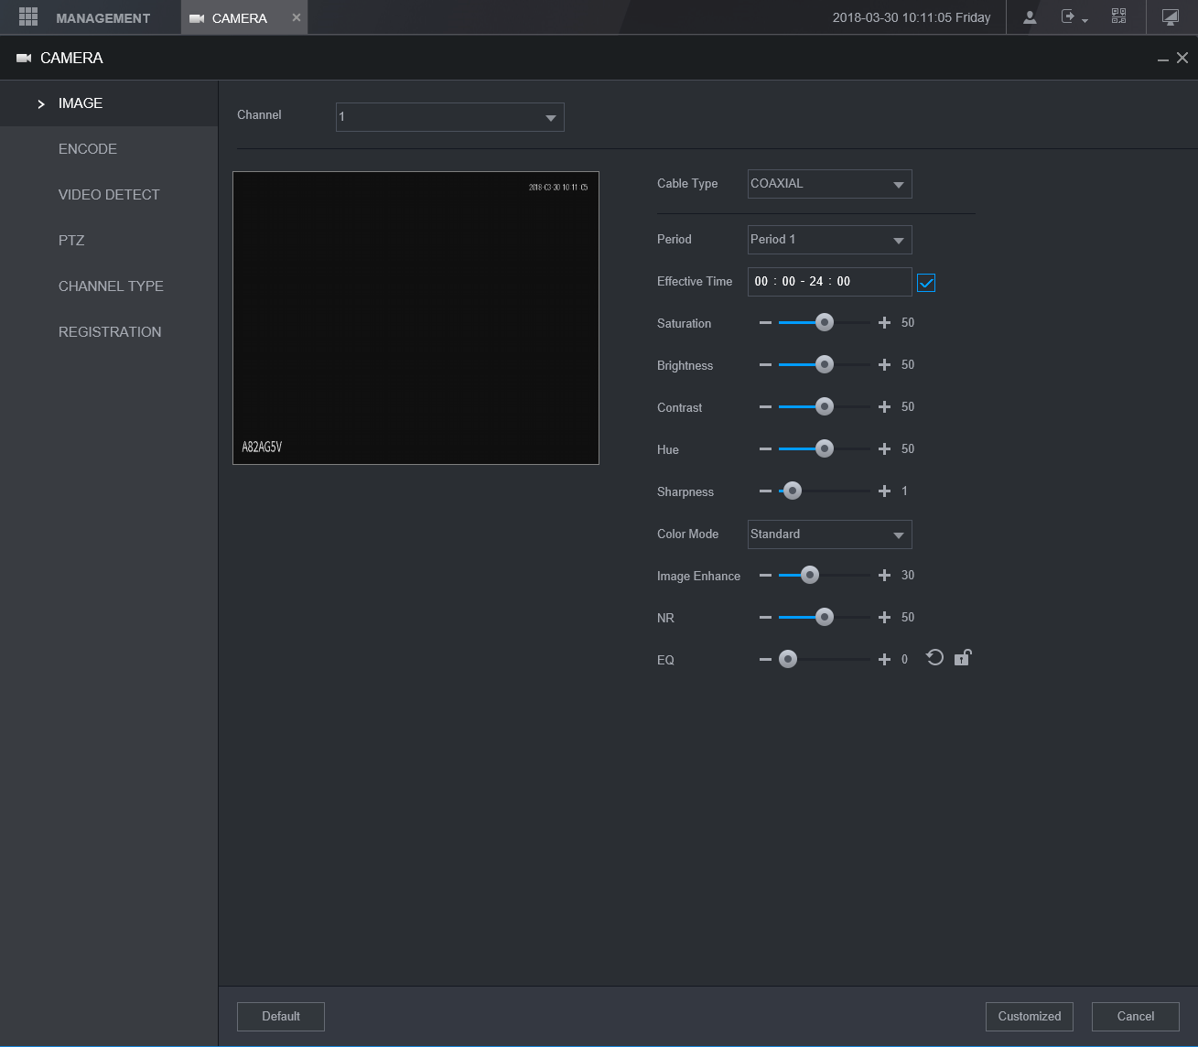Toggle the EQ lock icon
The image size is (1198, 1047).
click(962, 658)
